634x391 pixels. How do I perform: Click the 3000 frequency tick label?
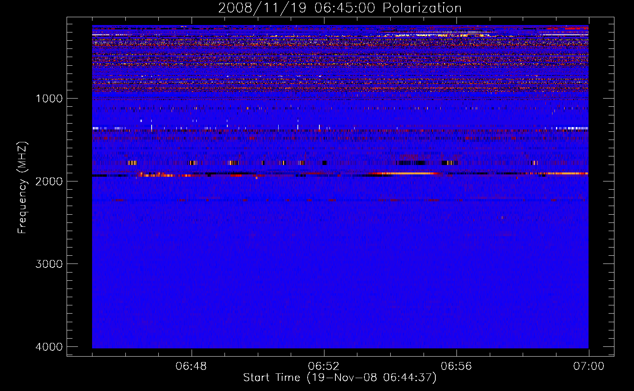(x=49, y=264)
